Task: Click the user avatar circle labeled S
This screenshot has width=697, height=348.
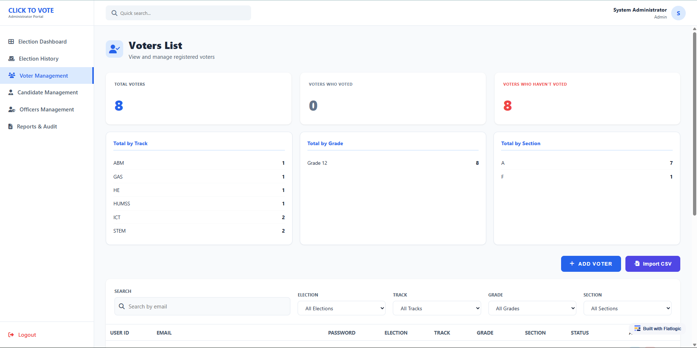Action: [678, 13]
